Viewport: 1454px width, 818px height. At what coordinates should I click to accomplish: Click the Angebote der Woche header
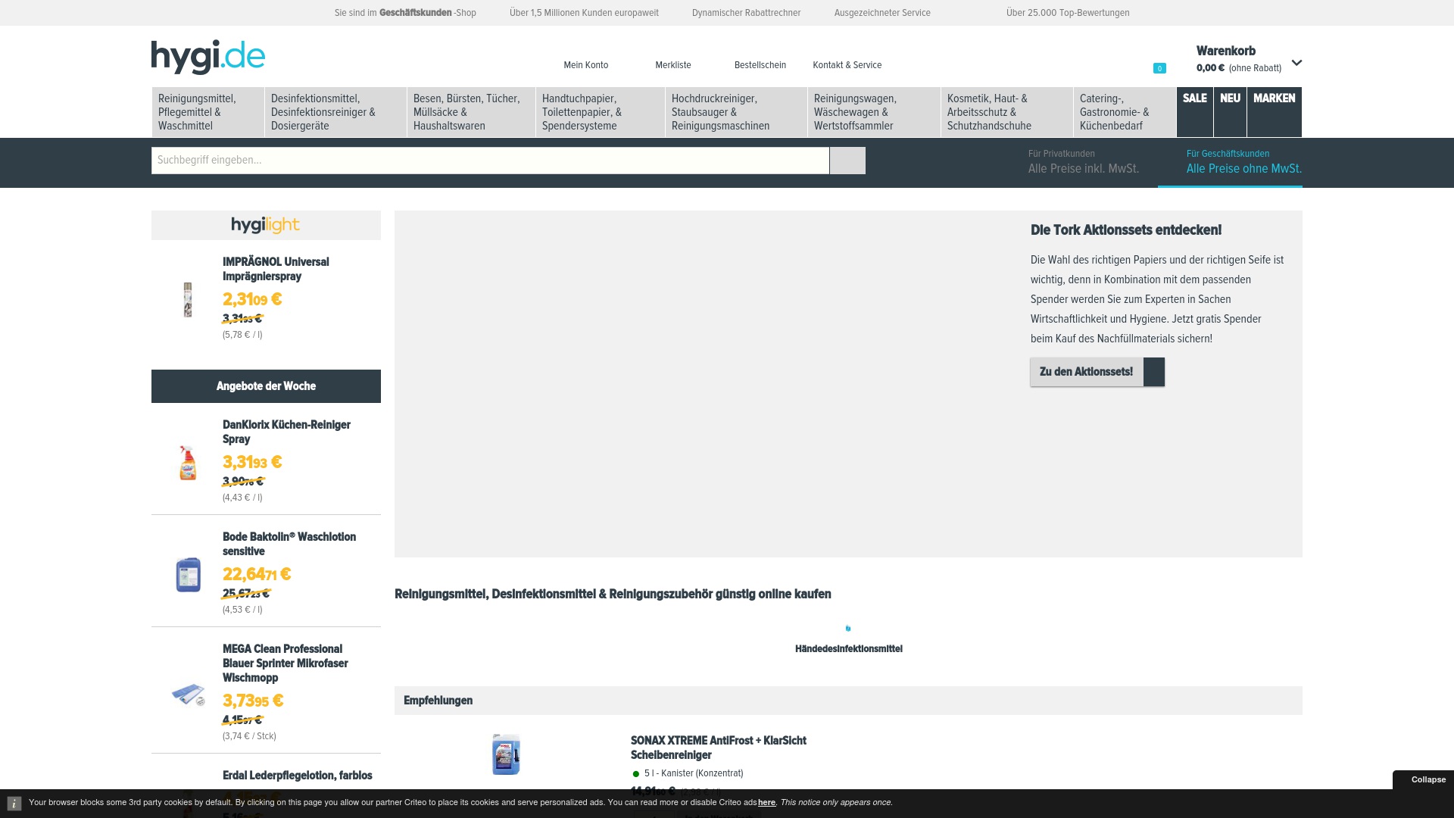266,386
